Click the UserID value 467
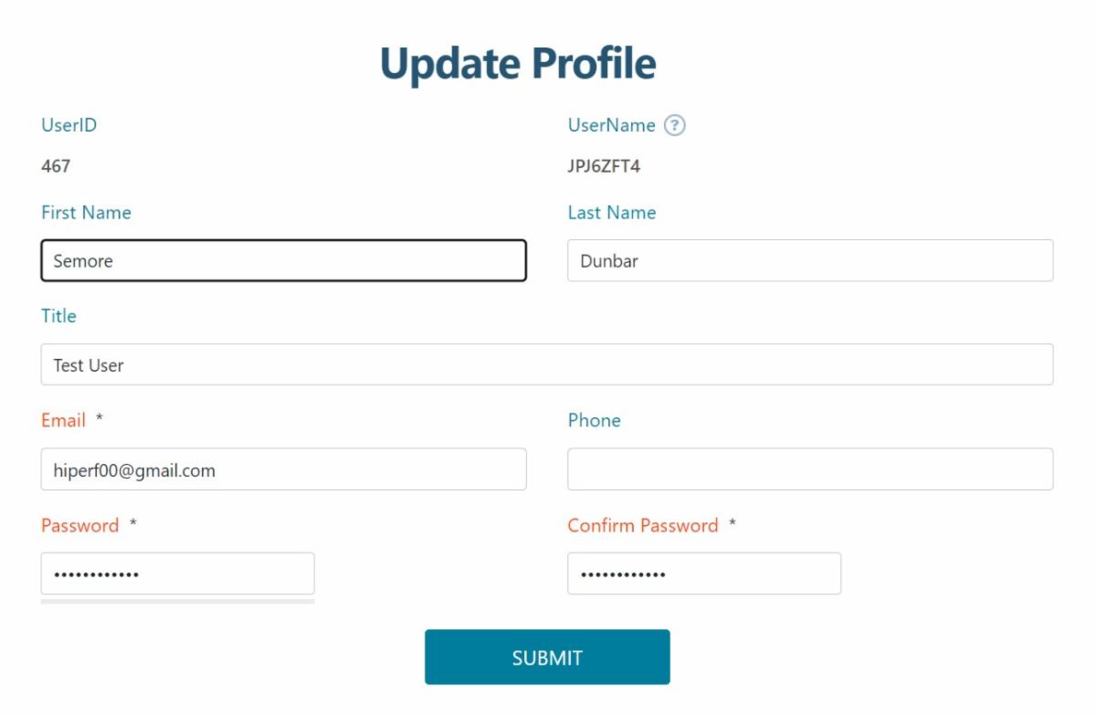The height and width of the screenshot is (716, 1096). coord(56,166)
